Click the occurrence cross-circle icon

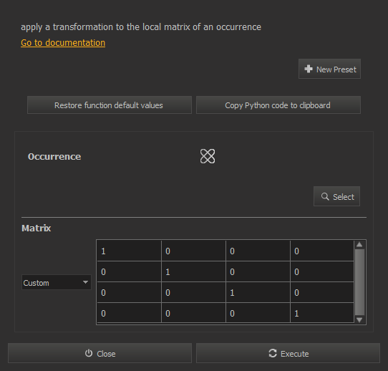coord(208,156)
